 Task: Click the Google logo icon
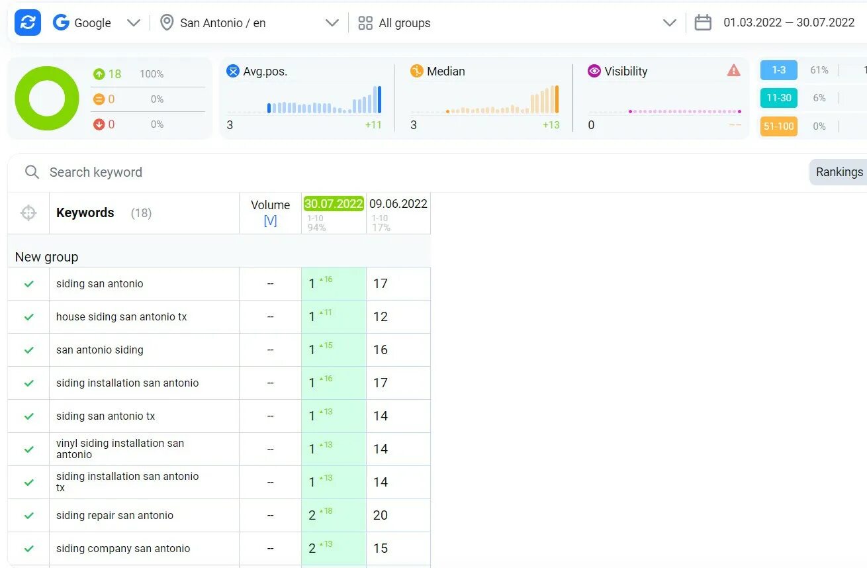[x=61, y=23]
